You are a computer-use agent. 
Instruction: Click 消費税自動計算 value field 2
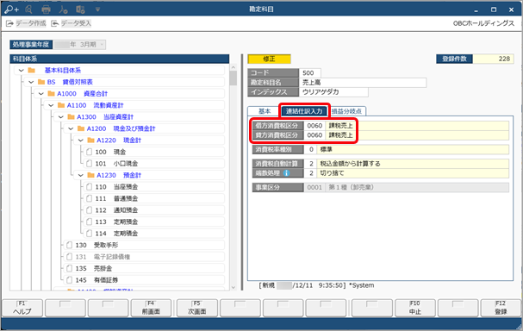(310, 164)
